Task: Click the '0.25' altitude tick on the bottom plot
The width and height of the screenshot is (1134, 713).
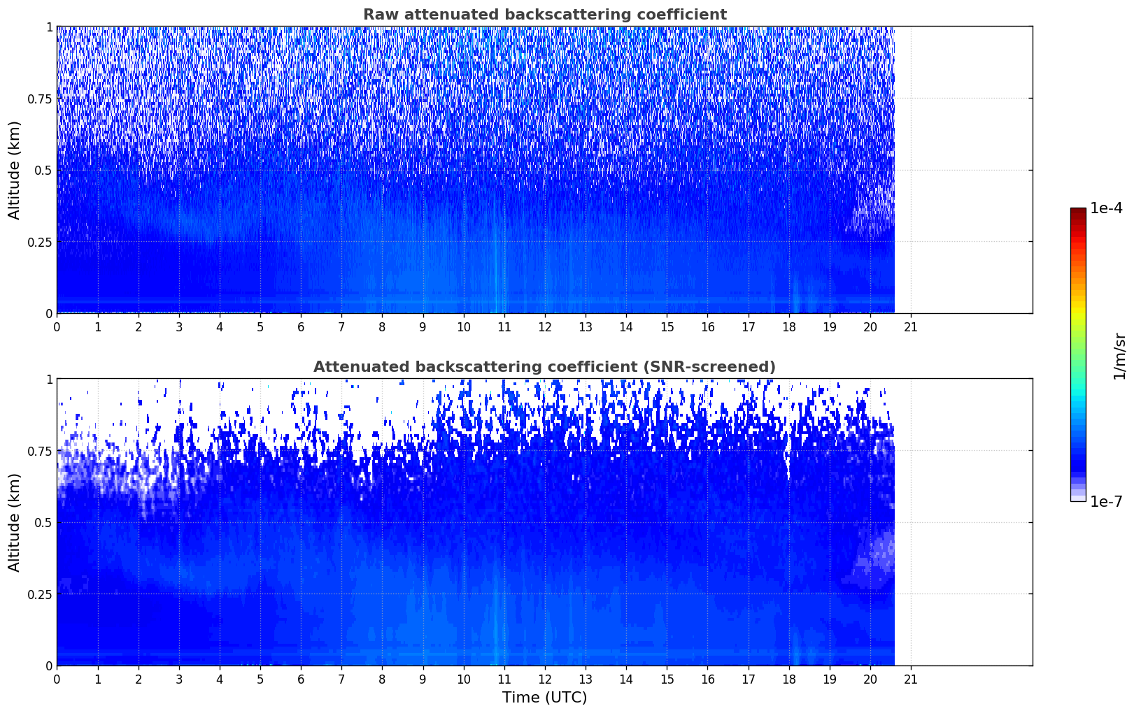Action: [40, 594]
